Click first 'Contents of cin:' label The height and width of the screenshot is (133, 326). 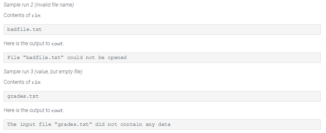[x=23, y=15]
